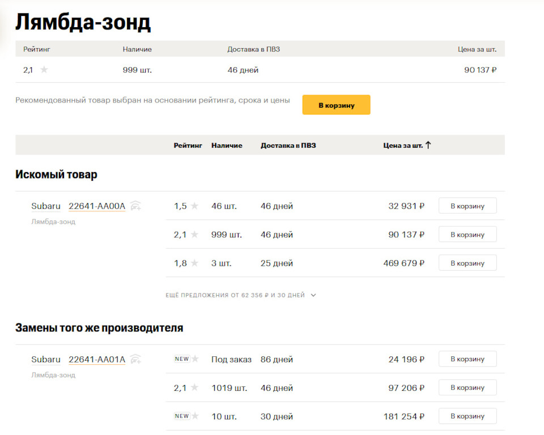Click the "Лямбда-зонд" page heading
544x435 pixels.
tap(83, 22)
